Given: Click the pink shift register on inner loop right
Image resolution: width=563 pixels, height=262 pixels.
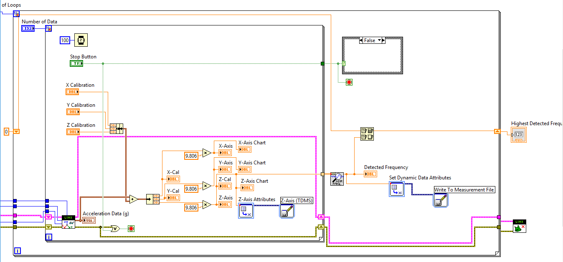Looking at the screenshot, I should pyautogui.click(x=321, y=217).
